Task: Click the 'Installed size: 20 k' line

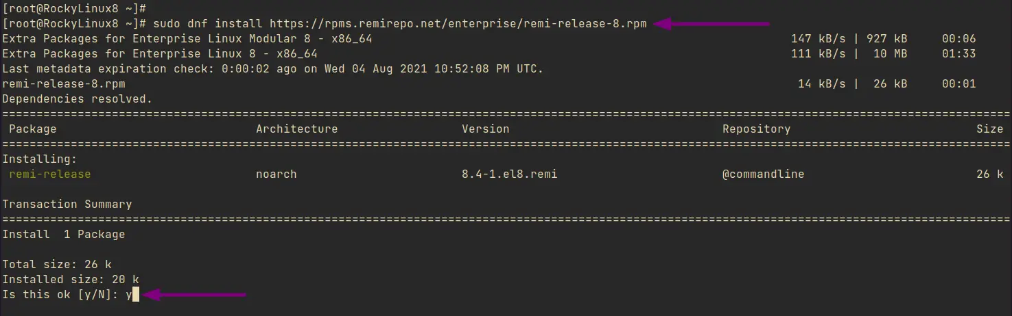Action: pyautogui.click(x=71, y=280)
